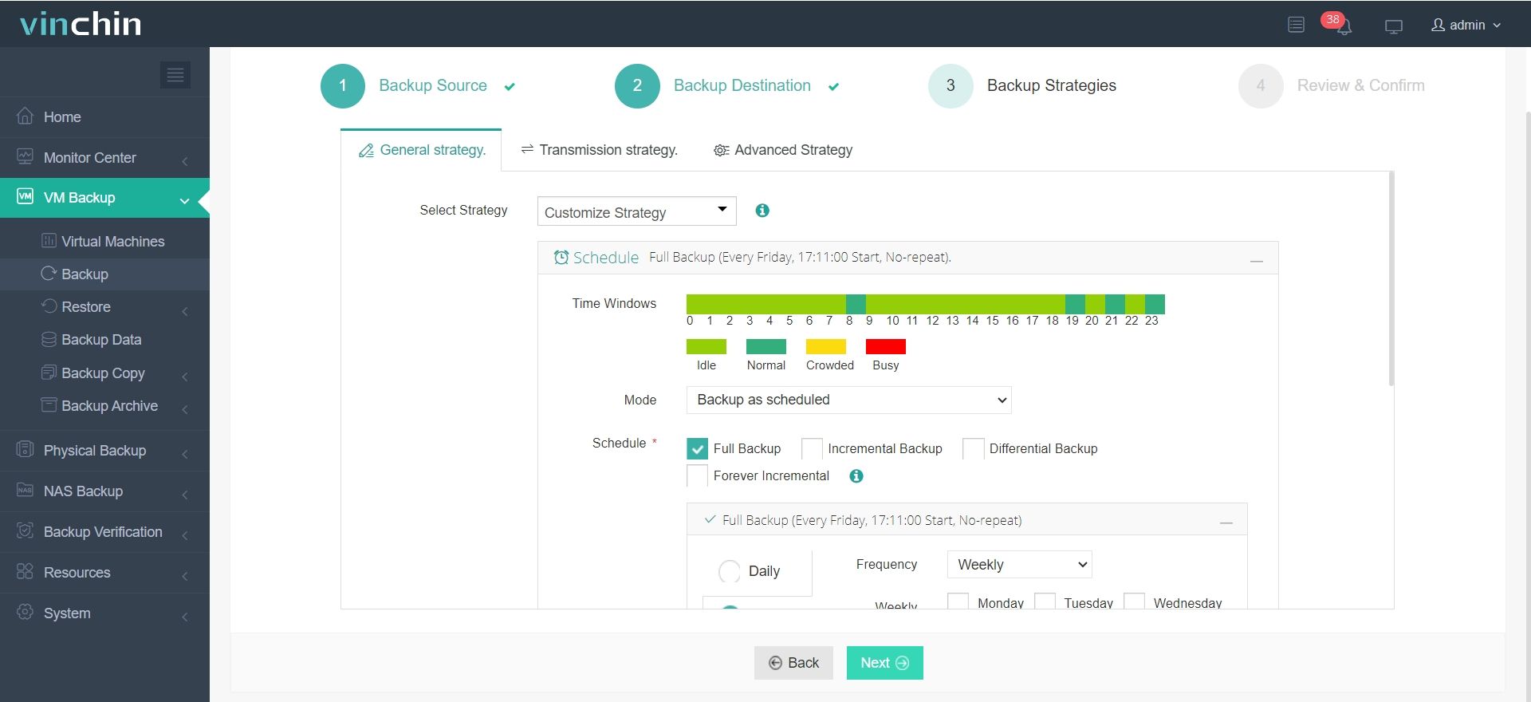Click the Backup Data database icon
Viewport: 1531px width, 702px height.
point(49,339)
